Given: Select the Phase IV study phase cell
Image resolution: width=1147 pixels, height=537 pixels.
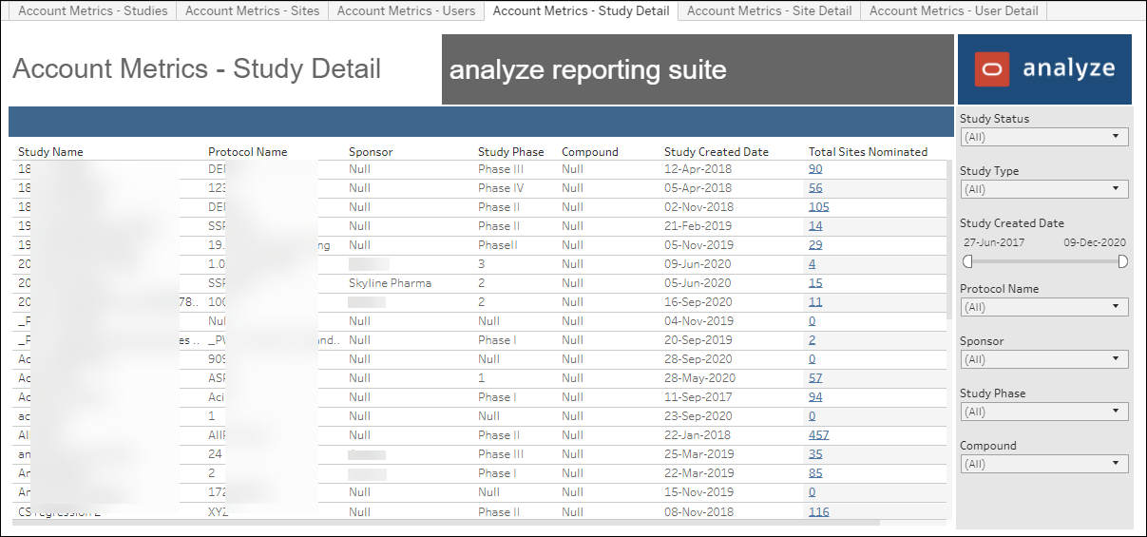Looking at the screenshot, I should (501, 188).
